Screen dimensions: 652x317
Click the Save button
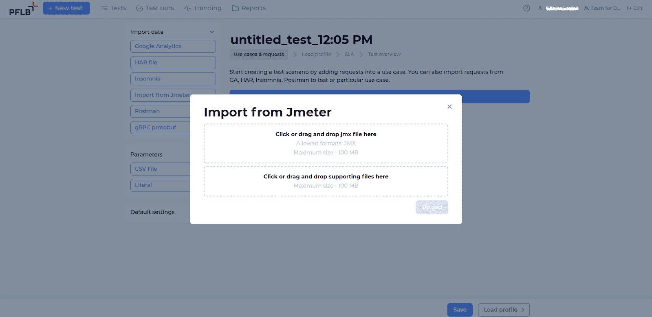(x=460, y=310)
